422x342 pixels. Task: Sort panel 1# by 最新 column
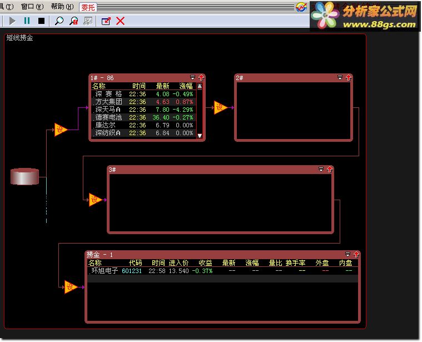(162, 86)
